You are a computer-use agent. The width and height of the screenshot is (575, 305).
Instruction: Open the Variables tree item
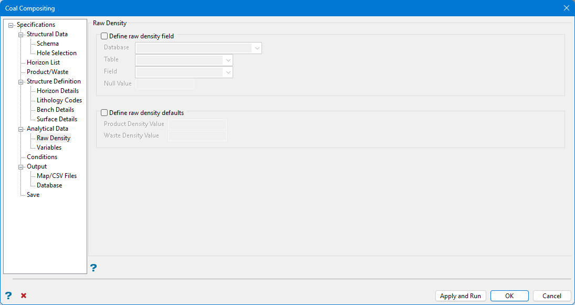49,148
